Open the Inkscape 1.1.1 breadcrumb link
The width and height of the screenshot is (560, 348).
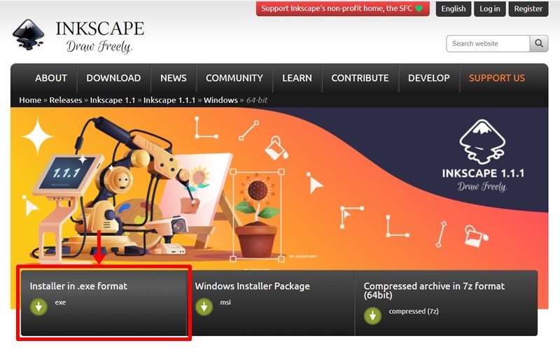pyautogui.click(x=169, y=100)
